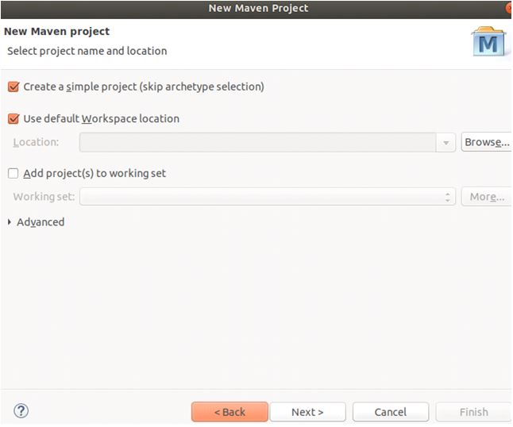Click the help question mark icon
513x427 pixels.
[x=21, y=411]
